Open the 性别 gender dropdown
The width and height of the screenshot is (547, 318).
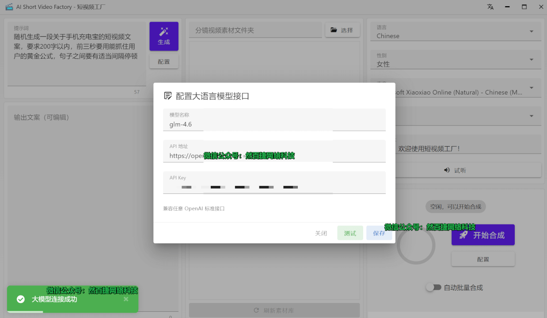point(532,60)
